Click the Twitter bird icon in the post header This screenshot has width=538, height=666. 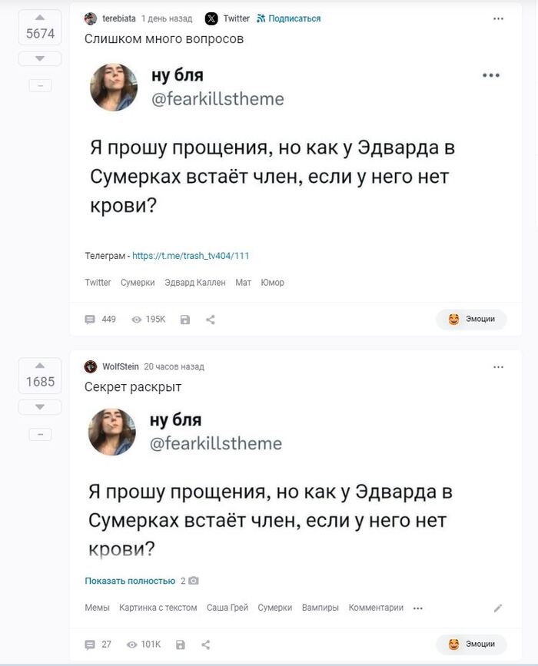pos(213,17)
